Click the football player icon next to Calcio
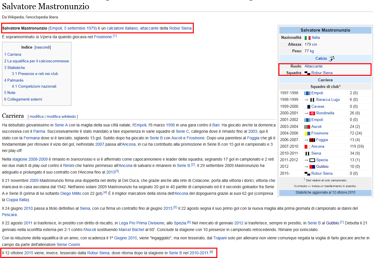This screenshot has height=258, width=375. tap(331, 59)
